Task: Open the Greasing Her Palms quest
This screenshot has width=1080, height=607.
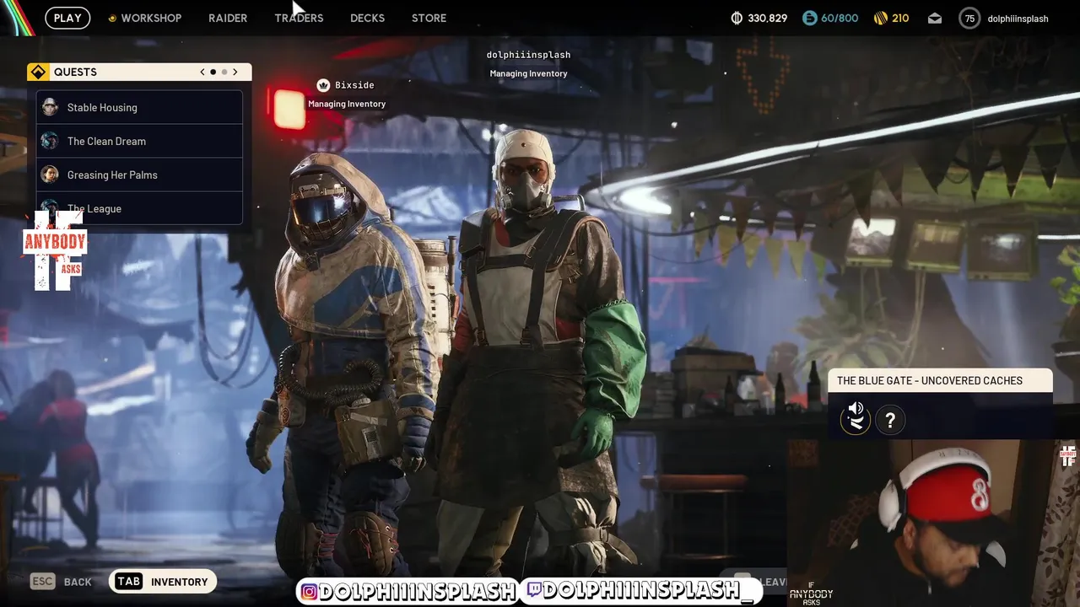Action: click(x=139, y=175)
